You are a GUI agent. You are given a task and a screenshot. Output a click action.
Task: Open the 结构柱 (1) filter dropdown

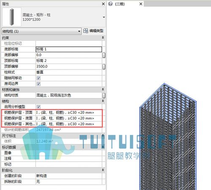(41, 31)
